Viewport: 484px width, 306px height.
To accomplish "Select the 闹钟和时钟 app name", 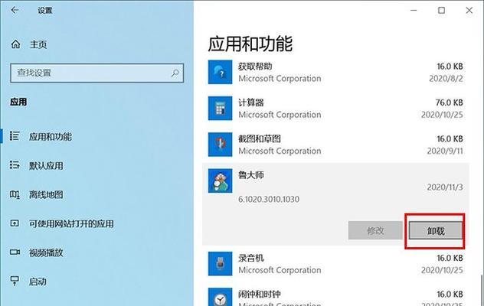I will coord(260,294).
